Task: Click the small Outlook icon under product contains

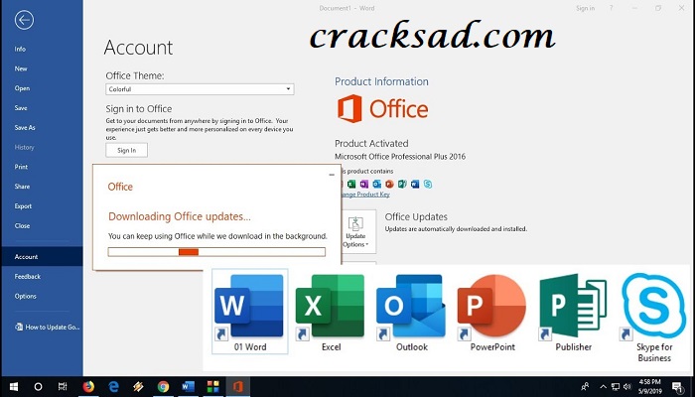Action: tap(376, 184)
